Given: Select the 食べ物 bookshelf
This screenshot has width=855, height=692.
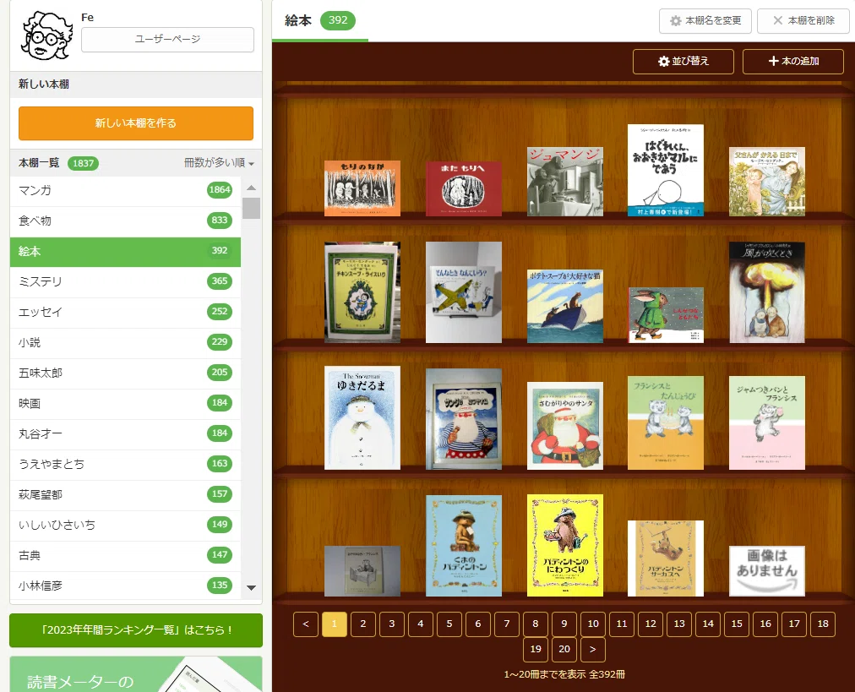Looking at the screenshot, I should click(125, 221).
